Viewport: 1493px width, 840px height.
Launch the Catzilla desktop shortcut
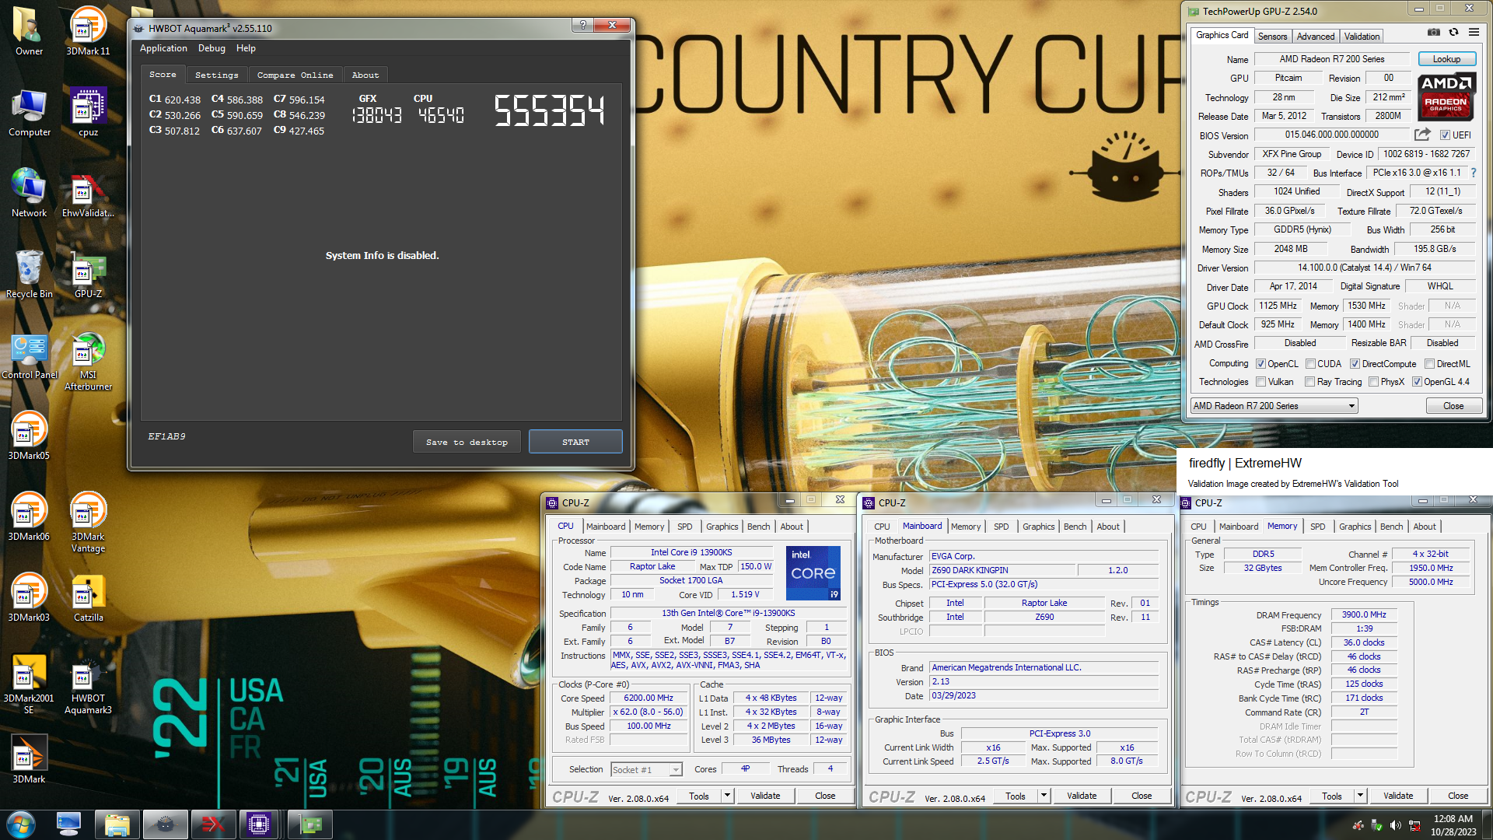click(88, 597)
